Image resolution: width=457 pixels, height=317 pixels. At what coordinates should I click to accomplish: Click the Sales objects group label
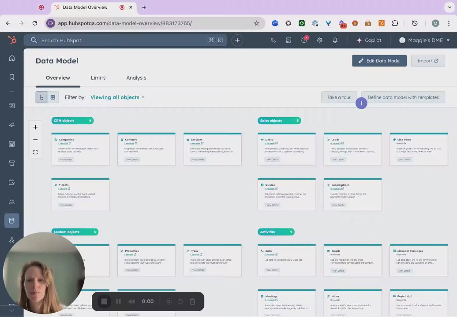279,120
